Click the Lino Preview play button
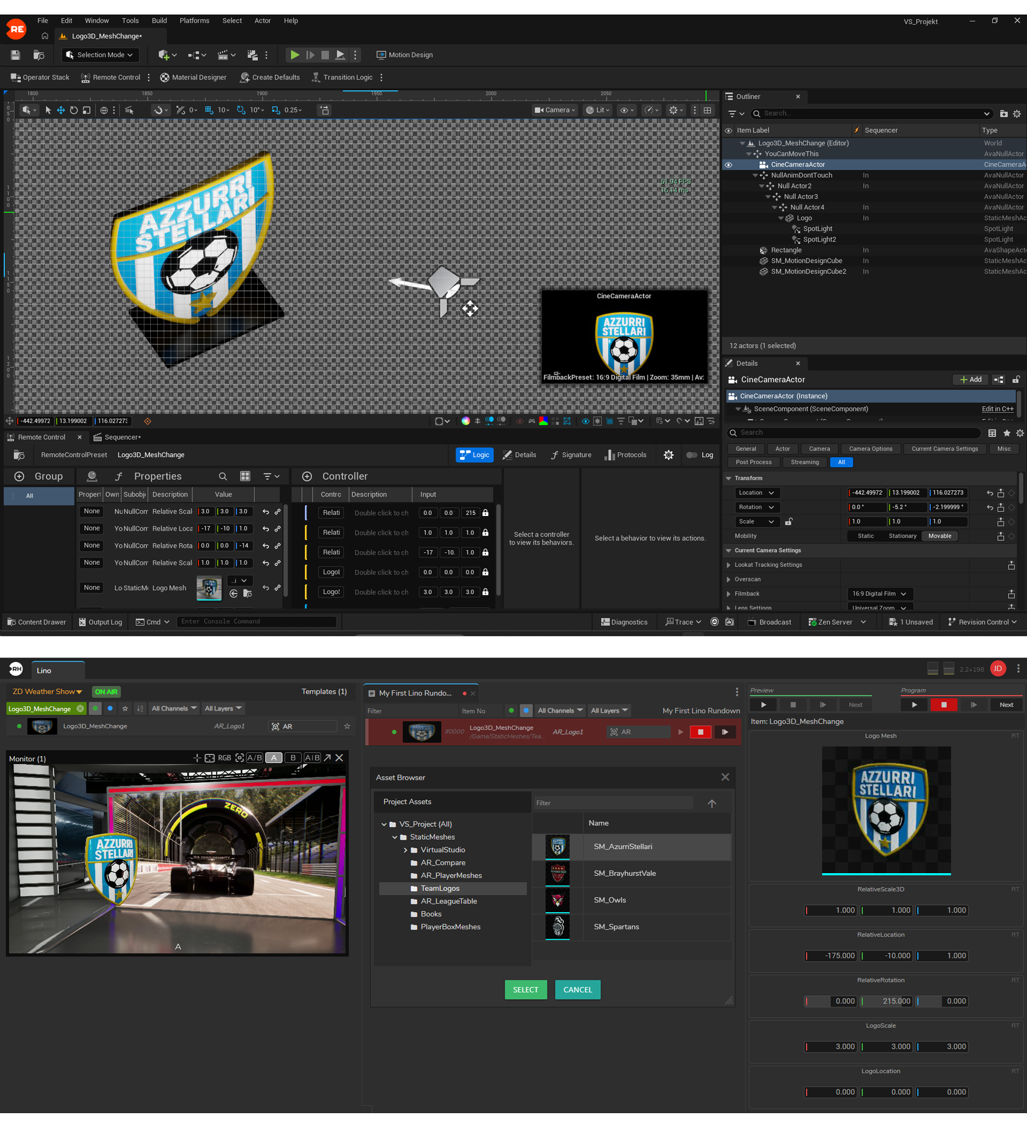The height and width of the screenshot is (1125, 1027). 764,705
